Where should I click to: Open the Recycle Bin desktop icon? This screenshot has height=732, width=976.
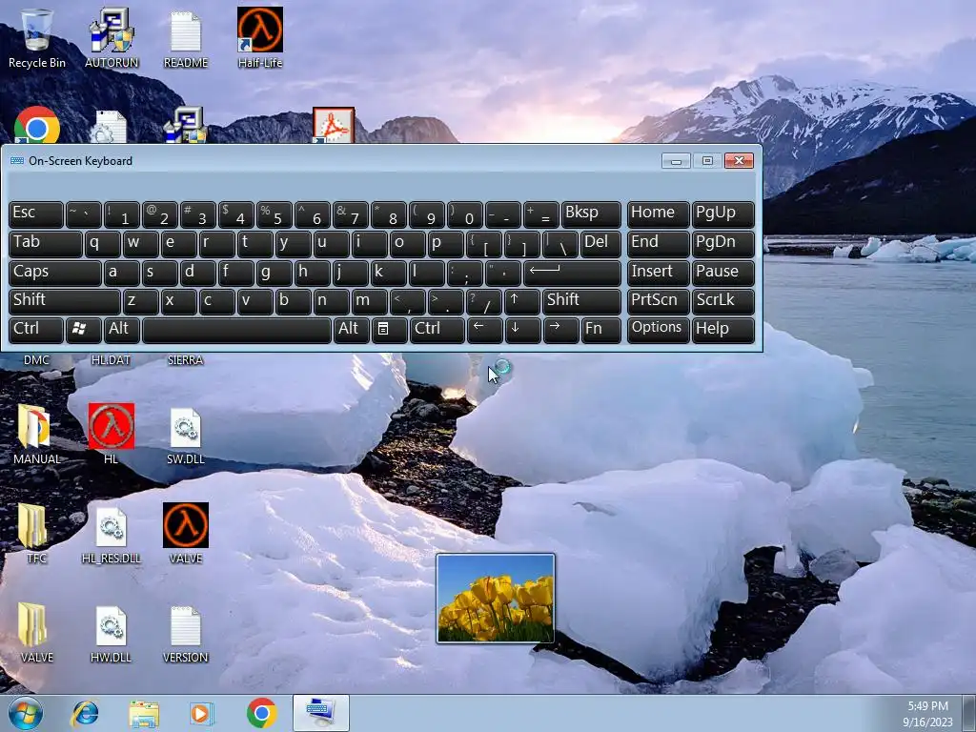pyautogui.click(x=37, y=38)
